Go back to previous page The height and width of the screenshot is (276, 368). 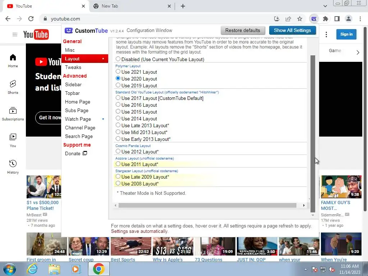click(x=8, y=19)
